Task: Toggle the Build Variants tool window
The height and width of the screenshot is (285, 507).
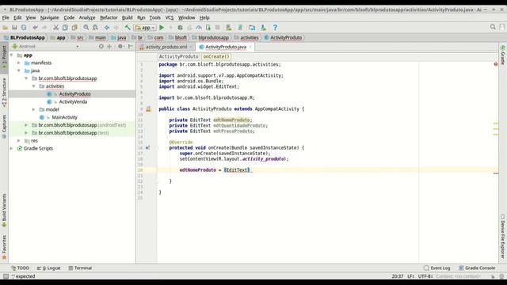Action: pos(4,210)
